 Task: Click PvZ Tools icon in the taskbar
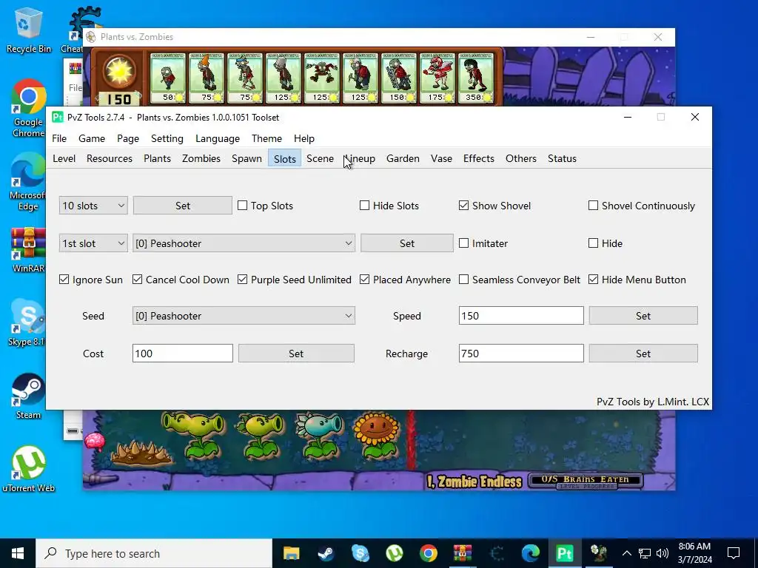tap(564, 553)
